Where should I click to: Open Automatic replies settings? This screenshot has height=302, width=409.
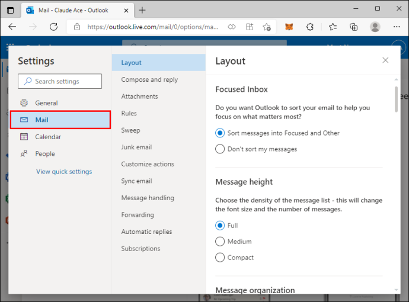coord(159,232)
